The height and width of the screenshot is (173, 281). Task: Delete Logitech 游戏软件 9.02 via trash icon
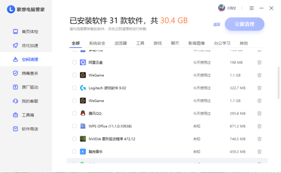point(259,88)
